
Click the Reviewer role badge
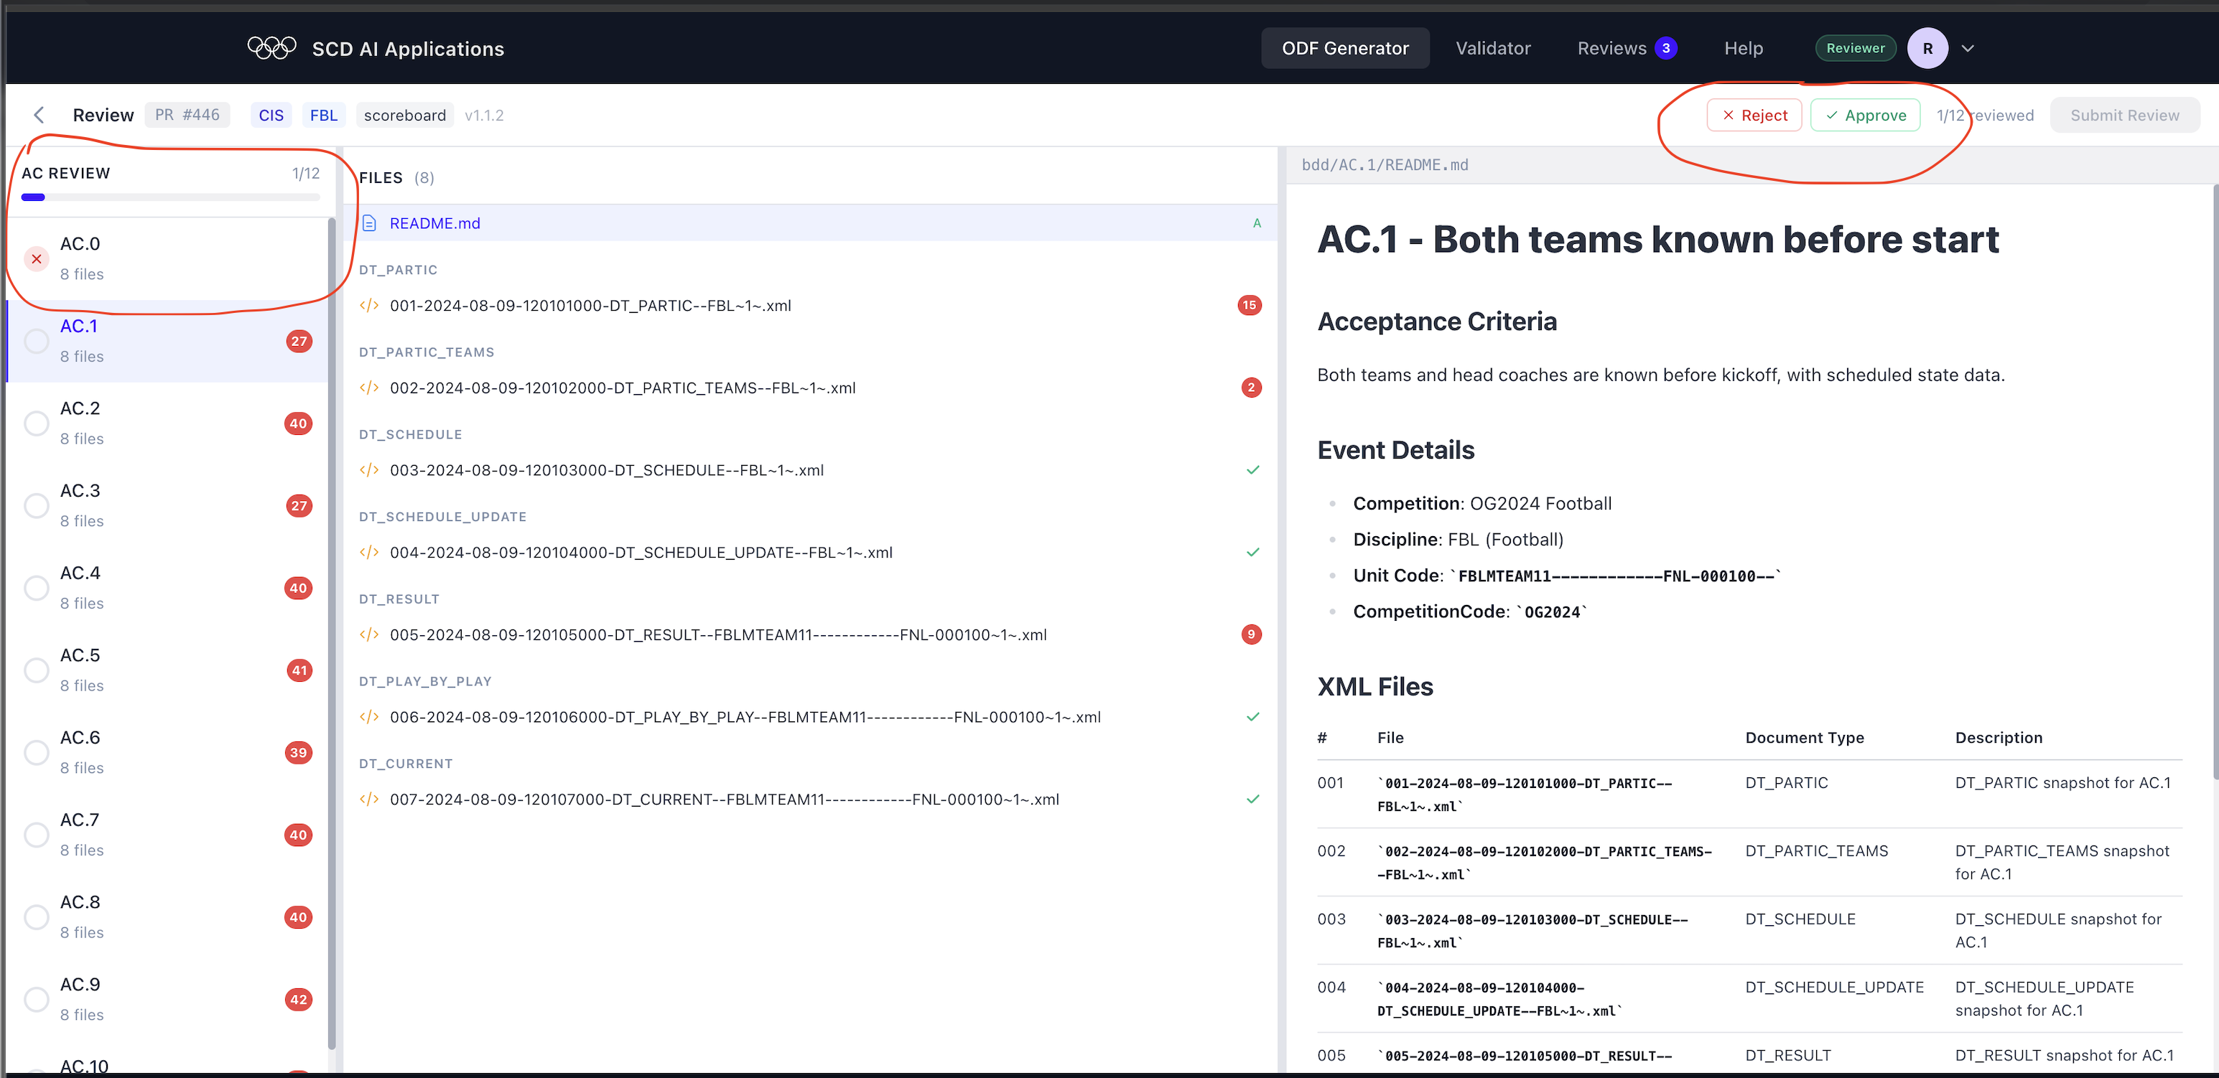coord(1856,48)
